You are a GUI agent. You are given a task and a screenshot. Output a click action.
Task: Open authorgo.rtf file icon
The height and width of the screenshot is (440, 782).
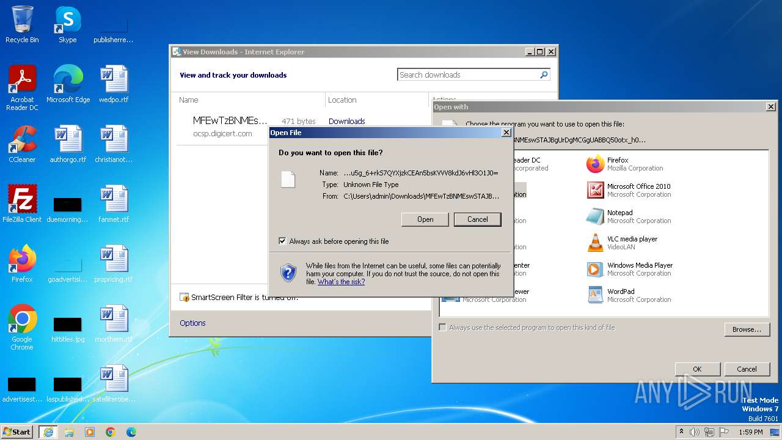point(68,144)
